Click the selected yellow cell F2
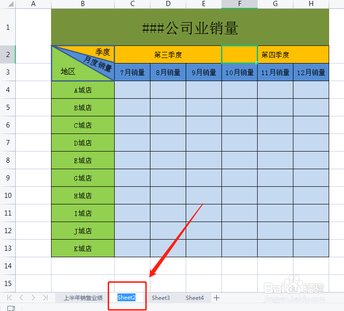The image size is (344, 311). pos(240,55)
